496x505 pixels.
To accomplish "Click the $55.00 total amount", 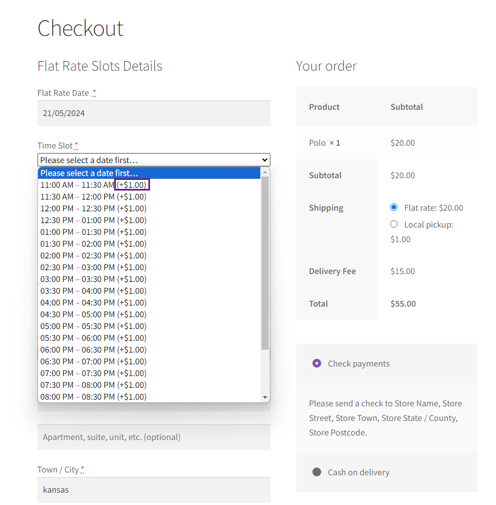I will click(x=403, y=304).
